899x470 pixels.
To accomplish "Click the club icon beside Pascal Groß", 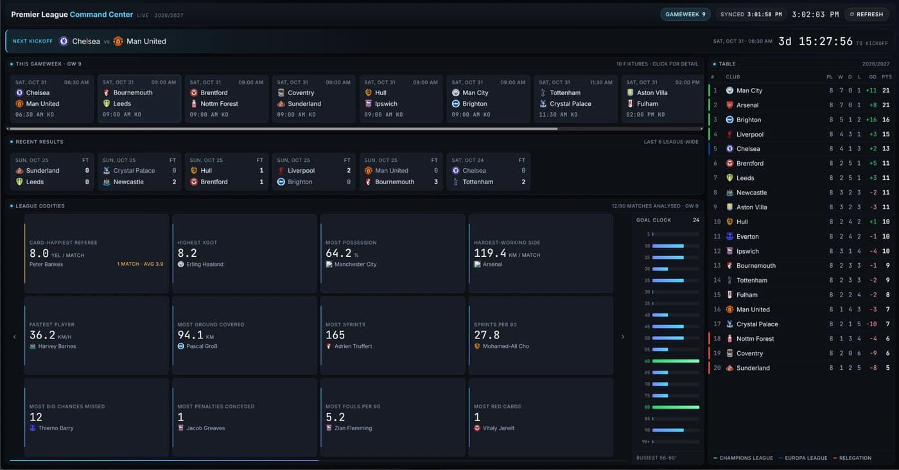I will pyautogui.click(x=181, y=346).
